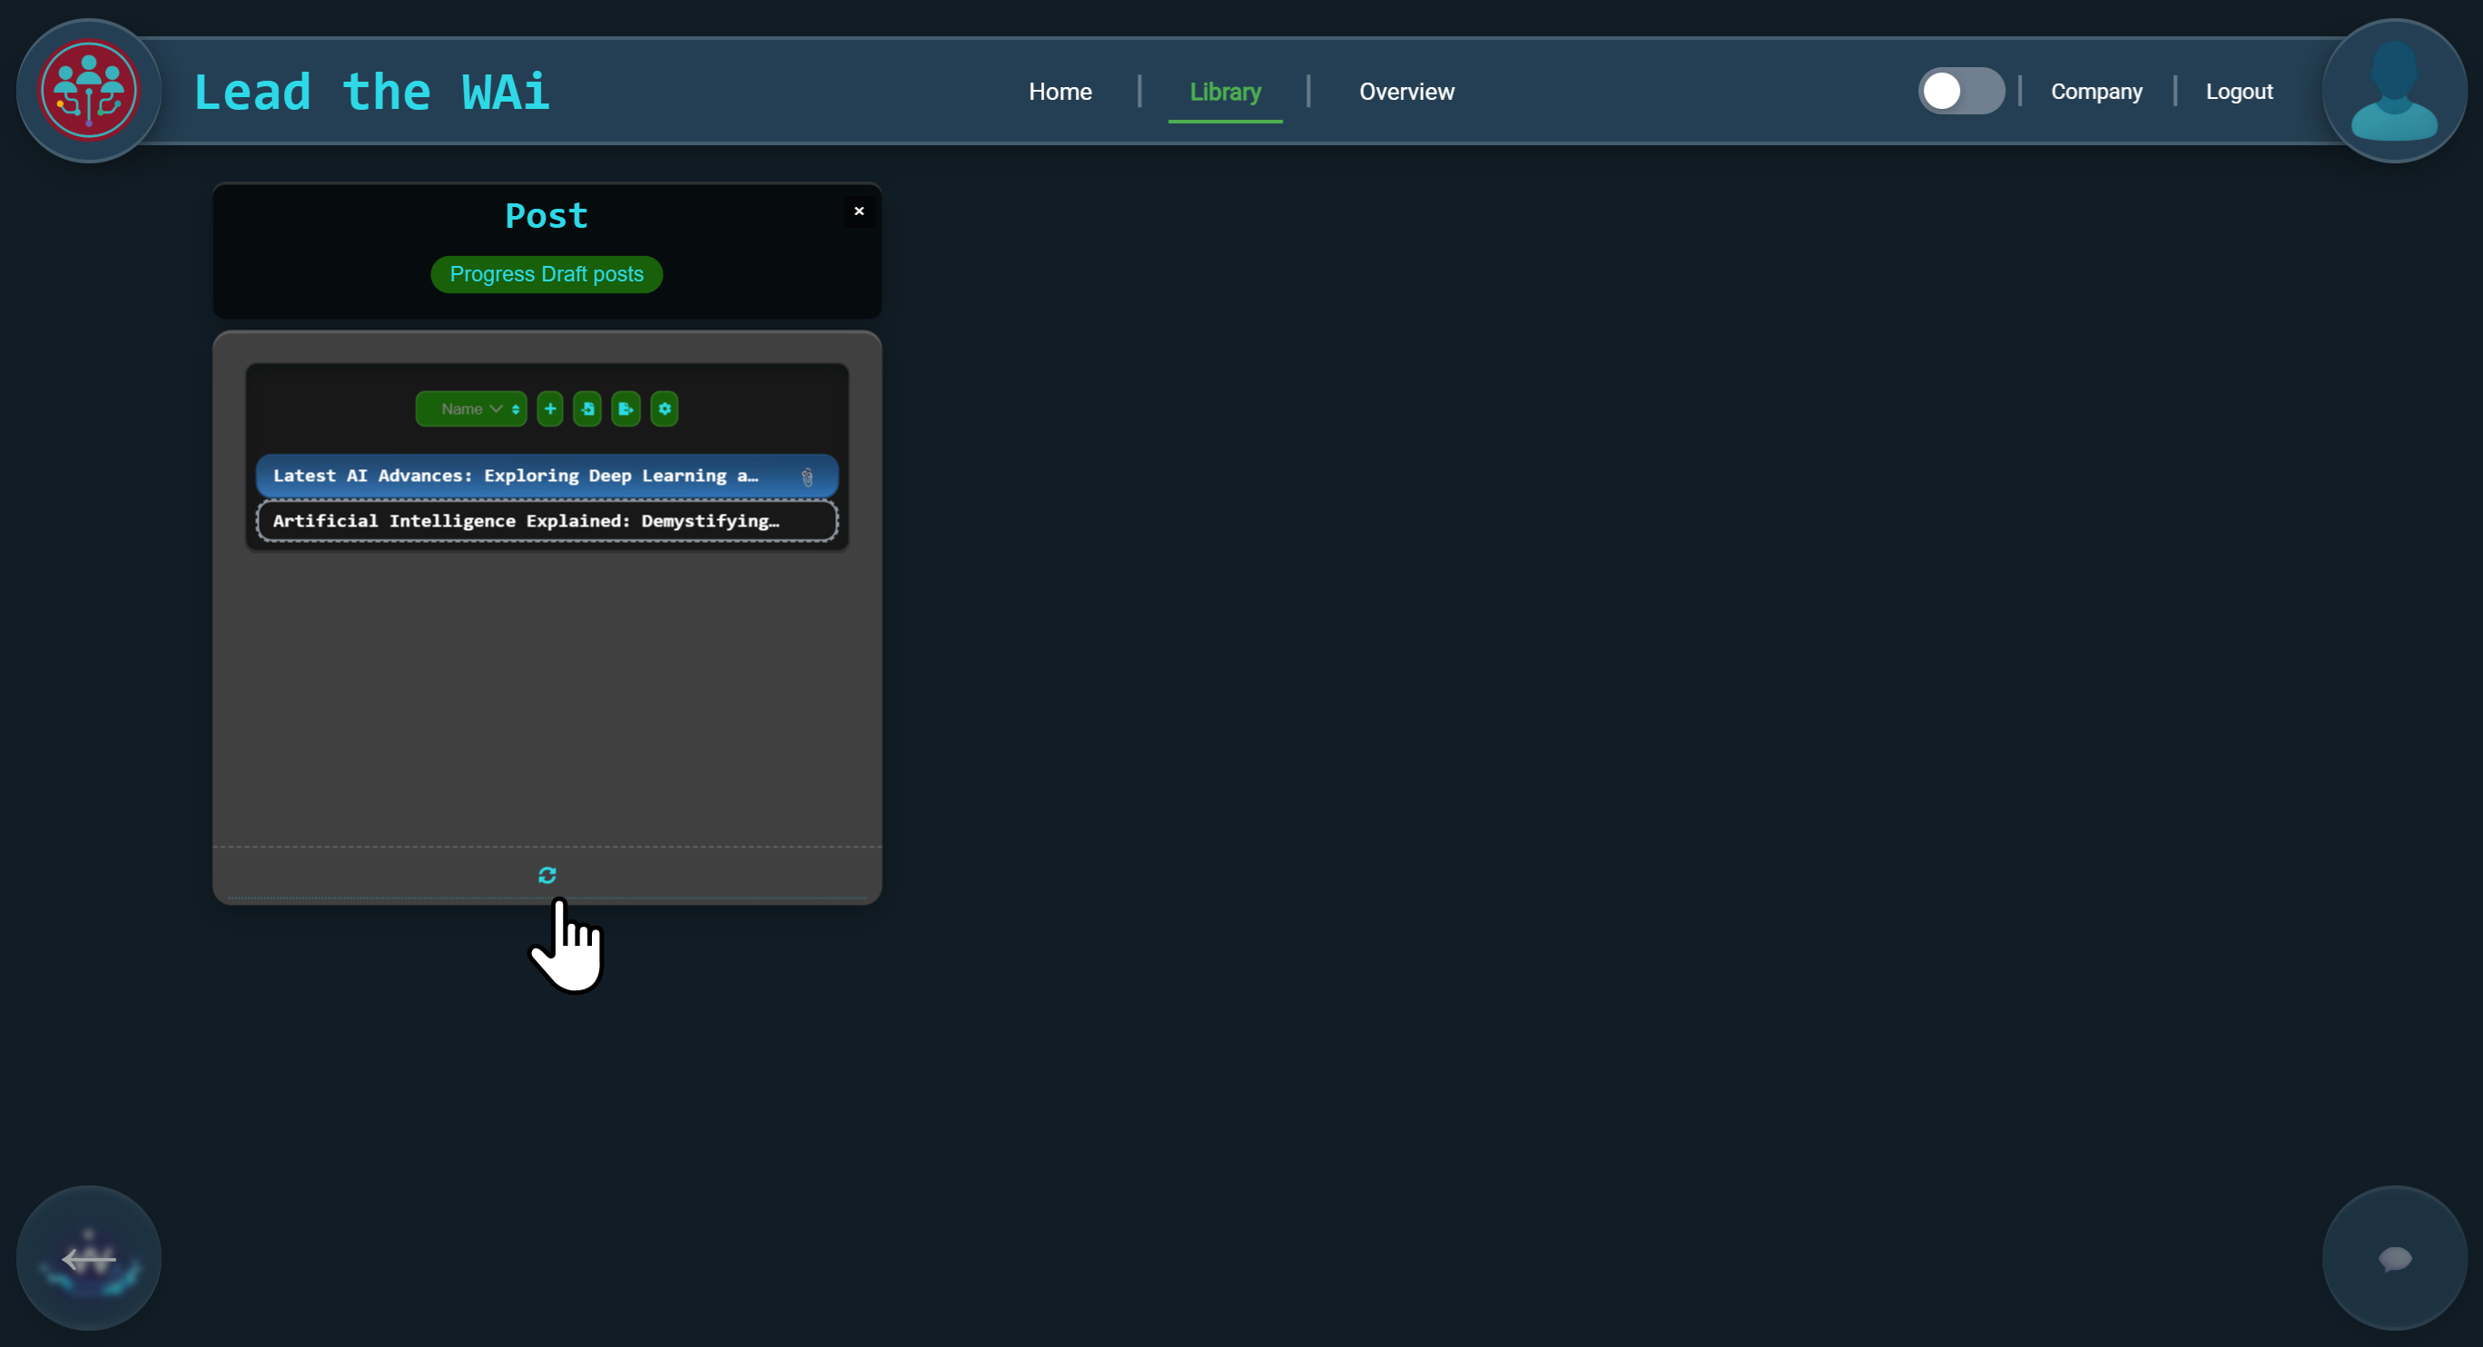The height and width of the screenshot is (1347, 2483).
Task: Click the import file icon
Action: click(x=587, y=408)
